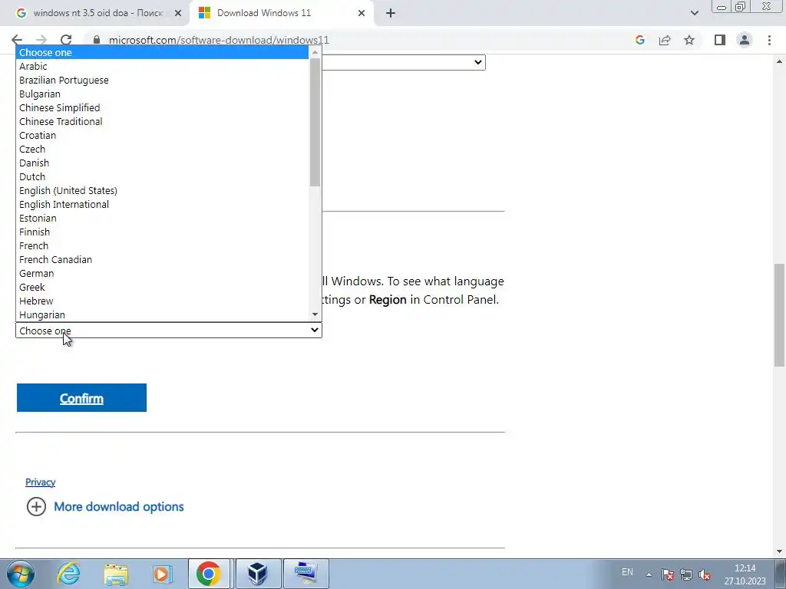
Task: Click the network tray icon
Action: (686, 574)
